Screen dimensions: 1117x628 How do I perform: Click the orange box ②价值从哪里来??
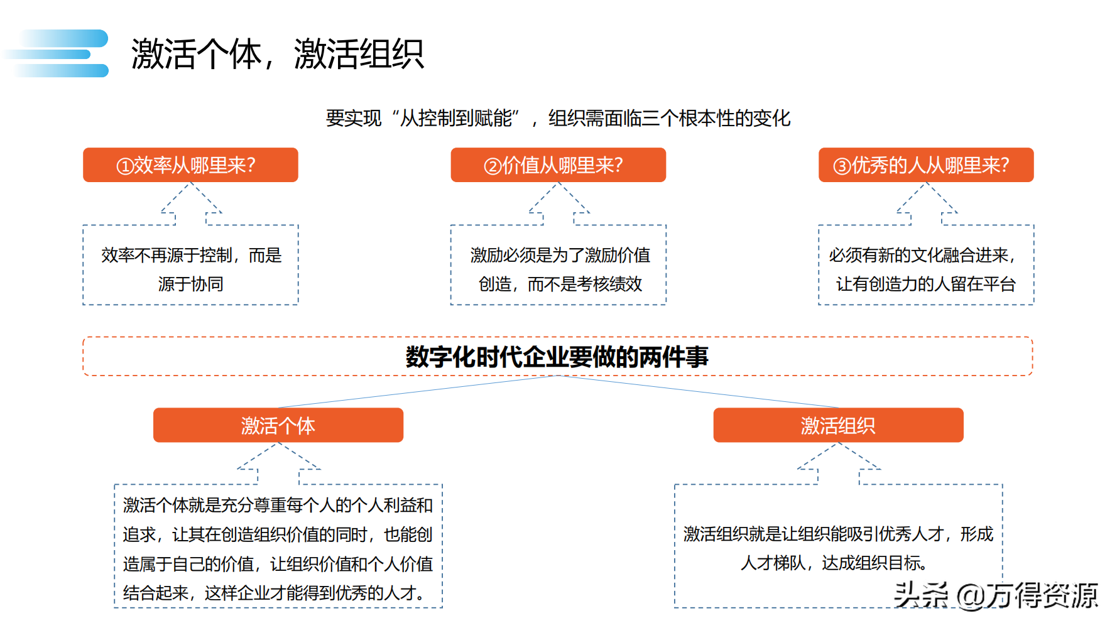point(558,165)
